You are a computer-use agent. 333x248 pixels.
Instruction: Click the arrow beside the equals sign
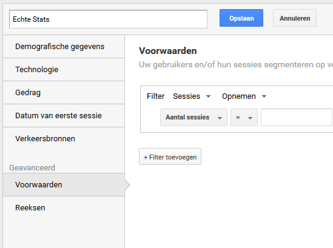[250, 118]
